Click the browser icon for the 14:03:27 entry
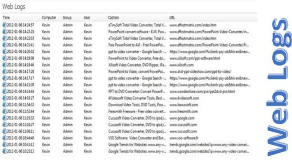 pyautogui.click(x=4, y=98)
